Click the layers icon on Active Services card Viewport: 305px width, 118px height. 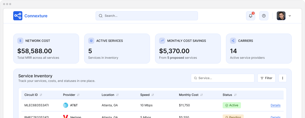[x=91, y=41]
